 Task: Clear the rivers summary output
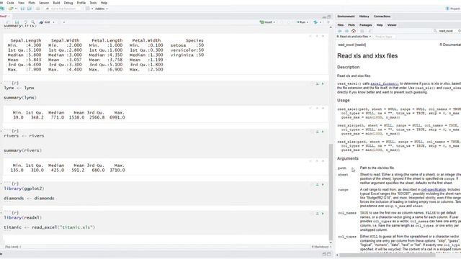[x=323, y=161]
